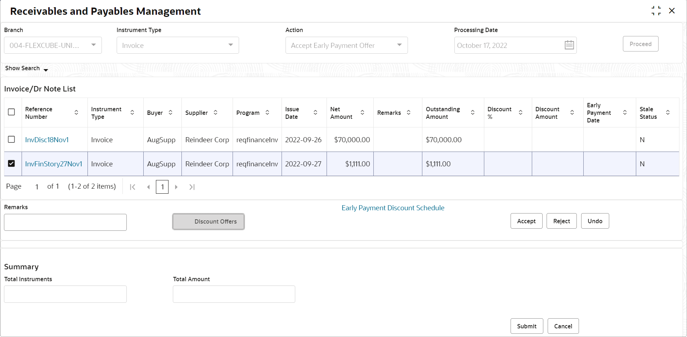This screenshot has width=687, height=337.
Task: Click the Discount Offers button
Action: tap(208, 221)
